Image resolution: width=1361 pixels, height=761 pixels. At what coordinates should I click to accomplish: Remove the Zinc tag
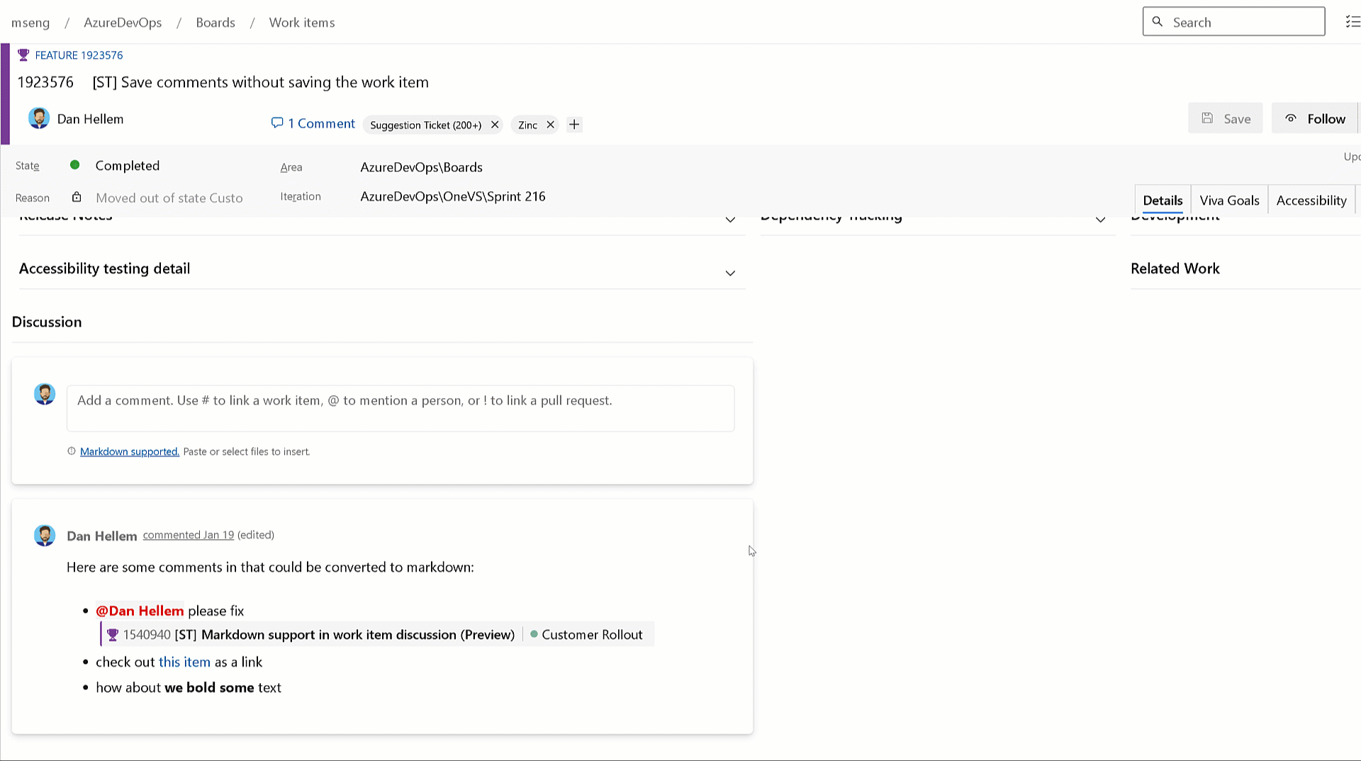pyautogui.click(x=551, y=125)
